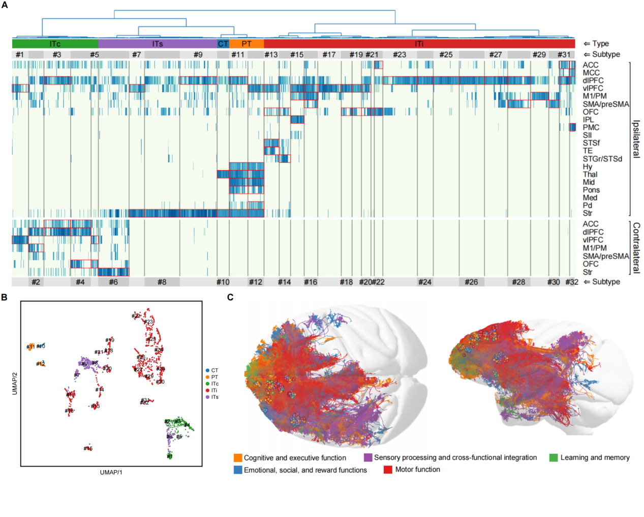The image size is (644, 517).
Task: Click the PT dot in UMAP legend
Action: [208, 377]
